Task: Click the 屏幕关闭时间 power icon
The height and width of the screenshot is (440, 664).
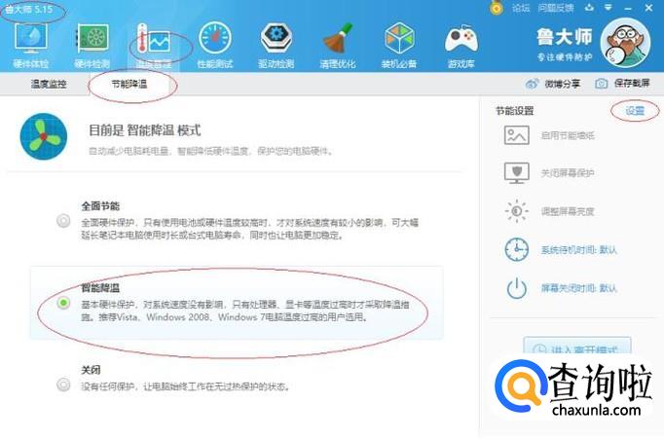Action: [x=517, y=288]
